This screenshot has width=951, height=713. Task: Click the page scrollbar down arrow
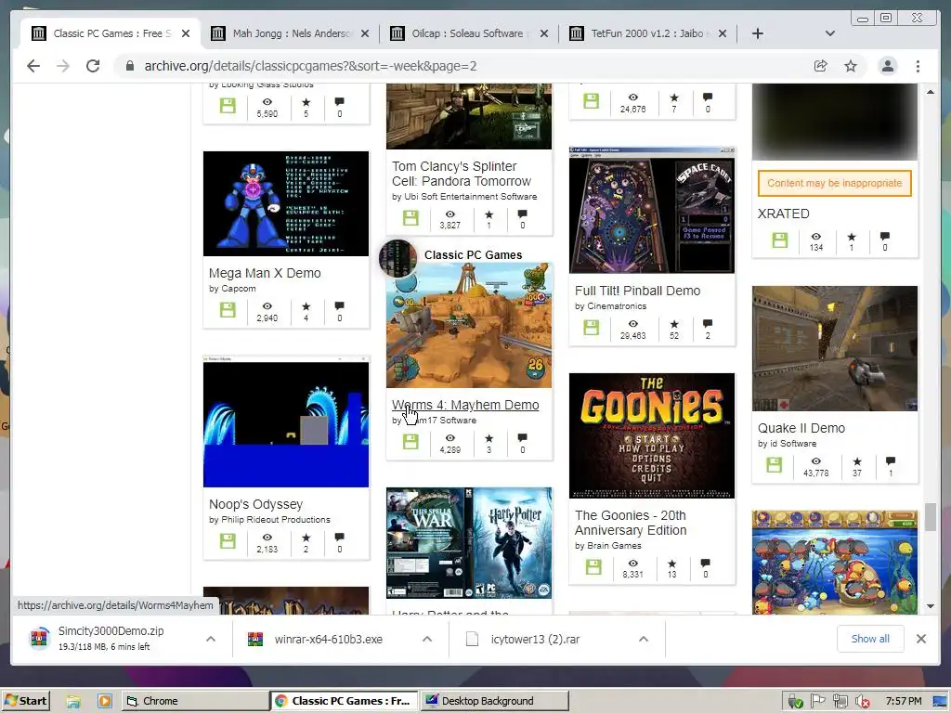click(x=931, y=606)
